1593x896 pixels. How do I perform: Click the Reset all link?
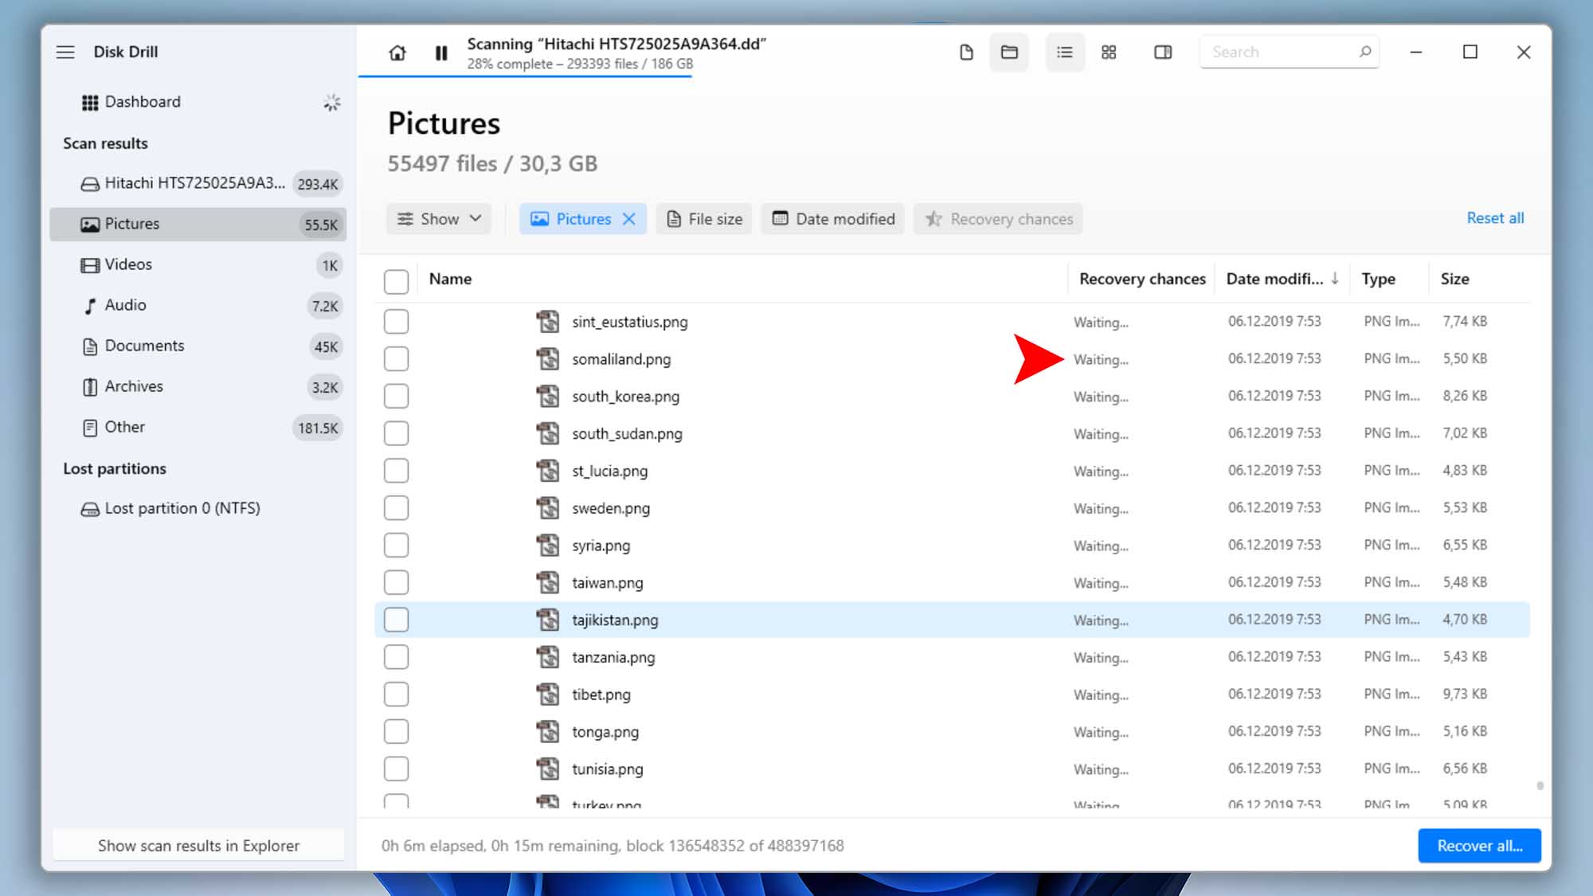click(x=1495, y=218)
